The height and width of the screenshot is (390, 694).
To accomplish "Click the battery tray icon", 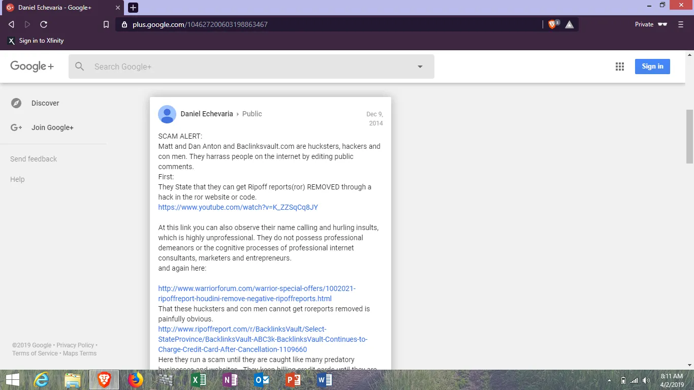I will (x=623, y=380).
